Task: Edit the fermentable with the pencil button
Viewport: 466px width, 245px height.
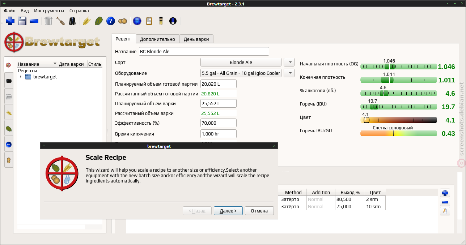Action: tap(445, 211)
